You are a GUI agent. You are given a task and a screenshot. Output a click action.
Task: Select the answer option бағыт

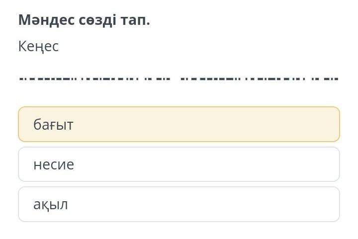(179, 124)
